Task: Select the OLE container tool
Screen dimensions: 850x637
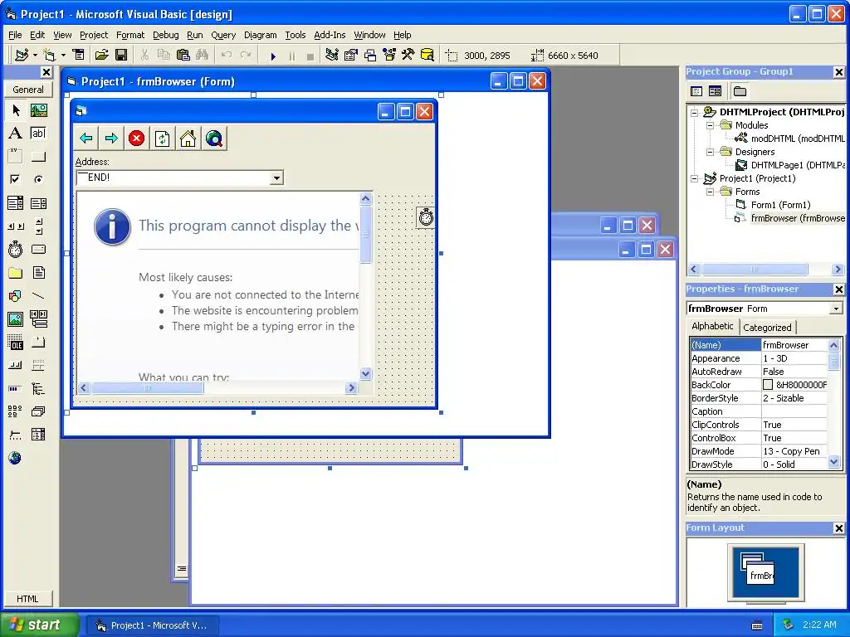Action: tap(16, 343)
